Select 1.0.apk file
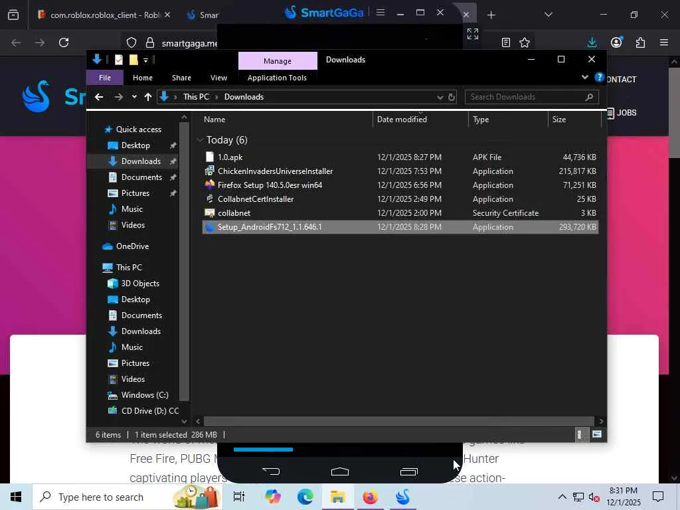Image resolution: width=680 pixels, height=510 pixels. (400, 157)
